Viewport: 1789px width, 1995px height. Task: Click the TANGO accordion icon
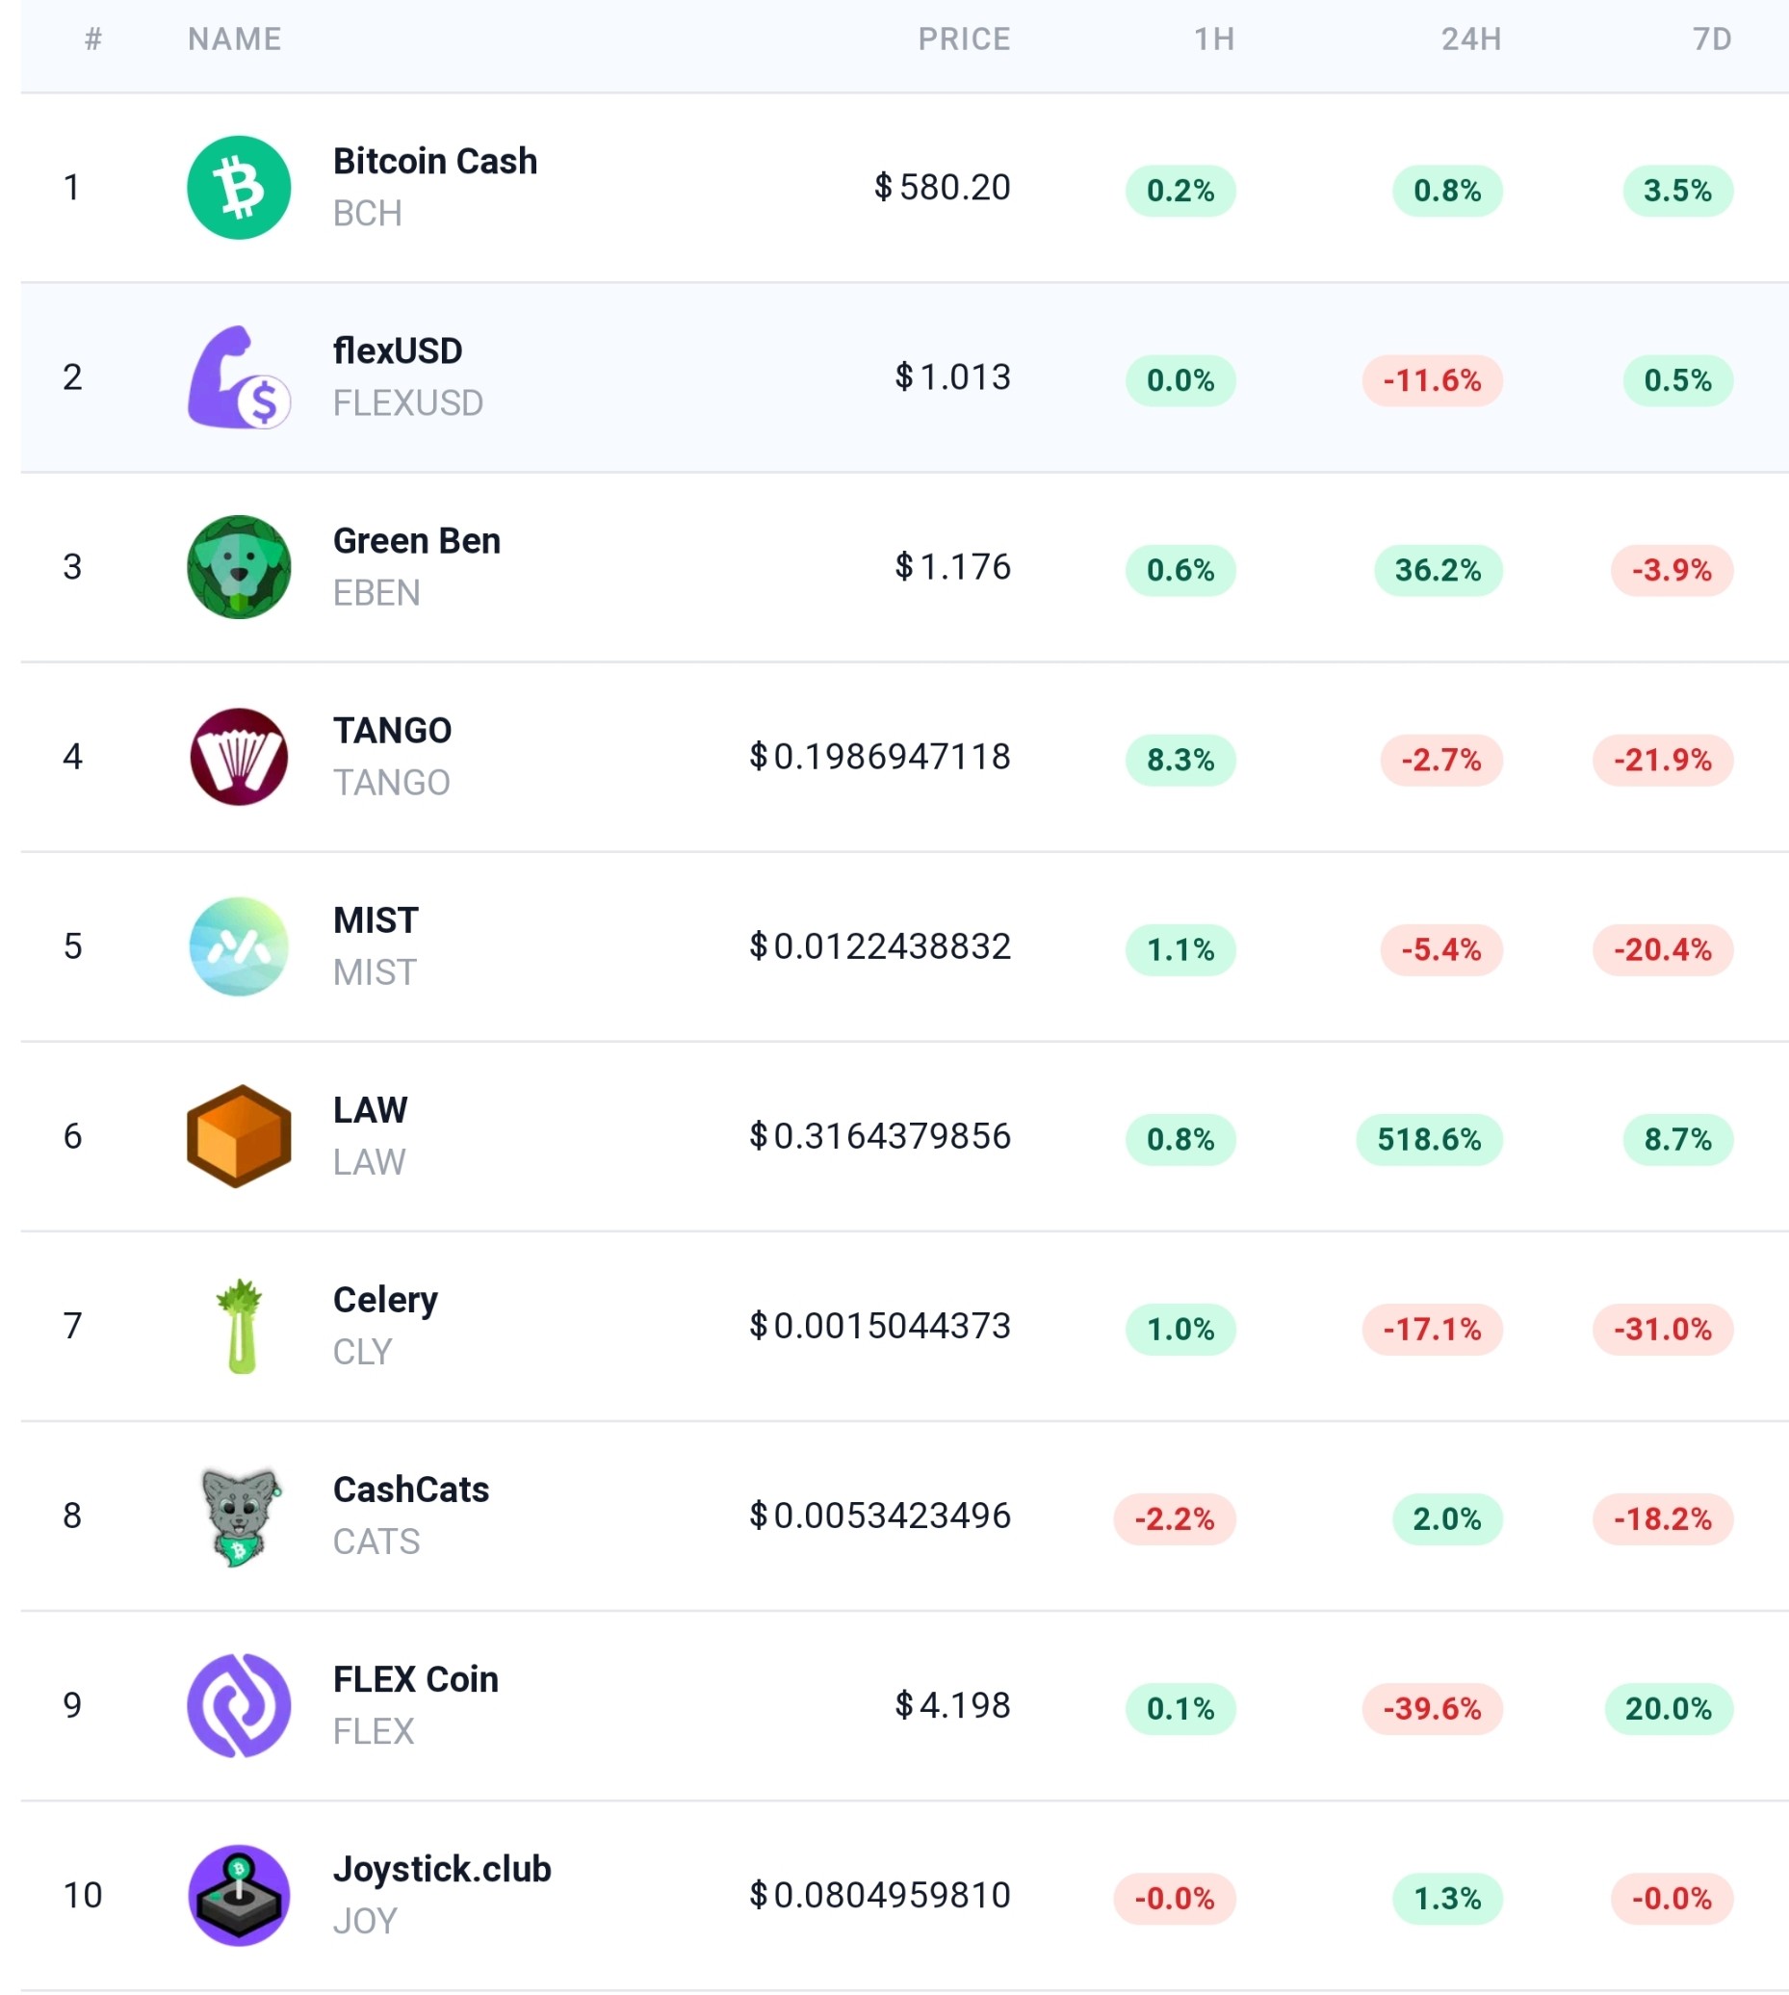[x=239, y=757]
